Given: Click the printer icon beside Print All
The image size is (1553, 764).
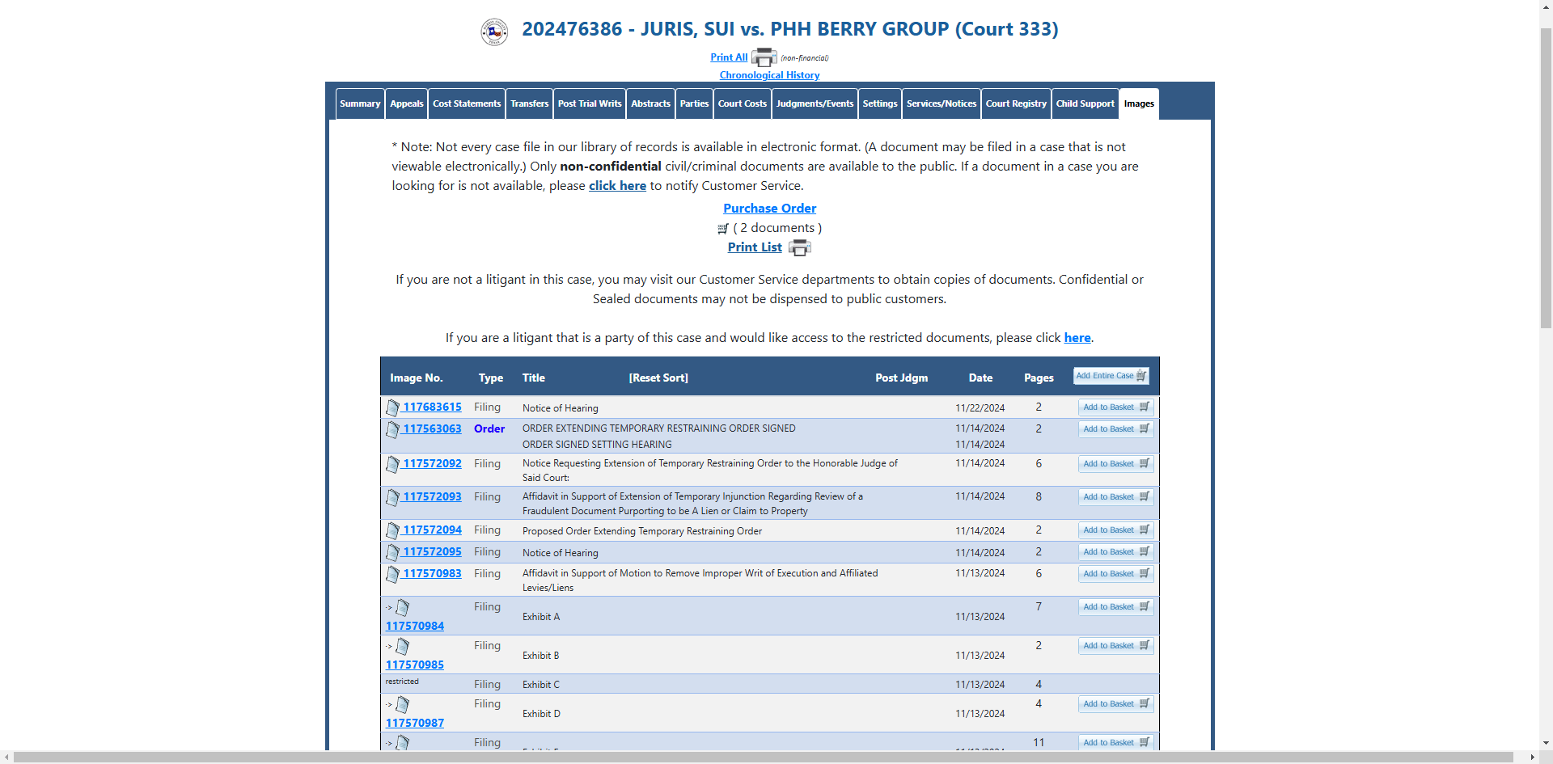Looking at the screenshot, I should (x=764, y=57).
